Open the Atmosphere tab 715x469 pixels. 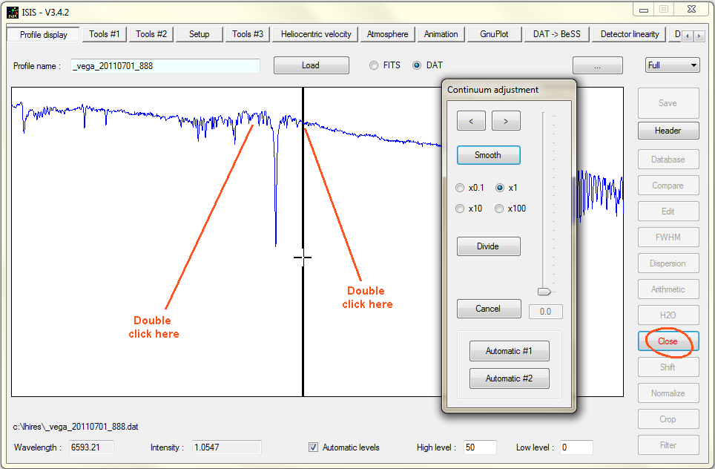[x=387, y=34]
